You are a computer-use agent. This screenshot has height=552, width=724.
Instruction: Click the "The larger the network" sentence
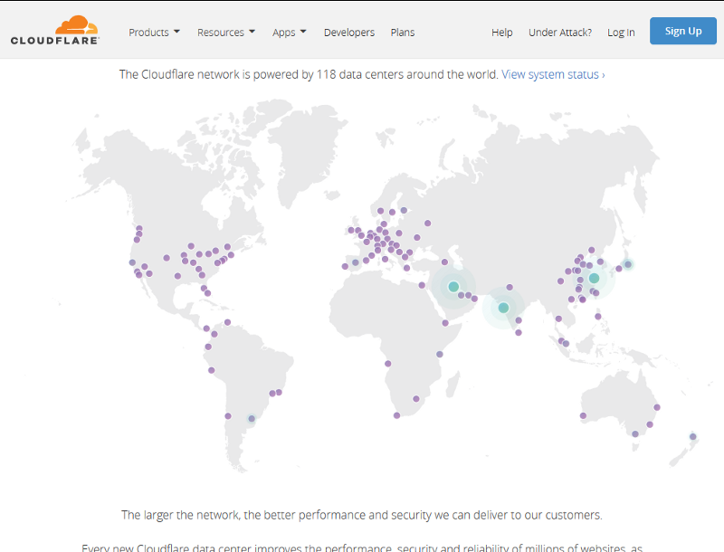point(362,515)
